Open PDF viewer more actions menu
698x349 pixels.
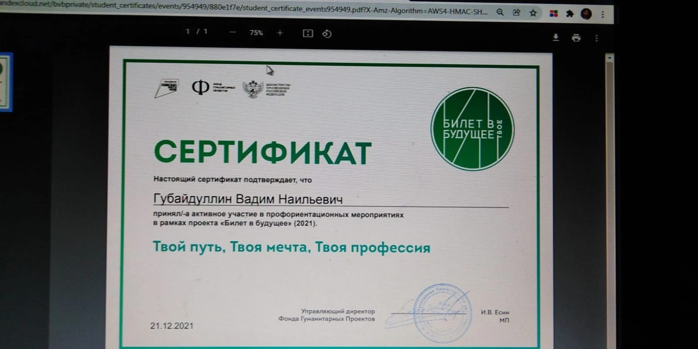click(596, 38)
